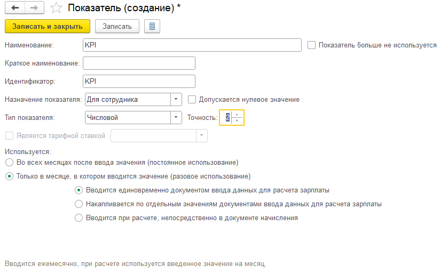The height and width of the screenshot is (274, 440).
Task: Select 'Только в месяце' one-time usage option
Action: [9, 176]
